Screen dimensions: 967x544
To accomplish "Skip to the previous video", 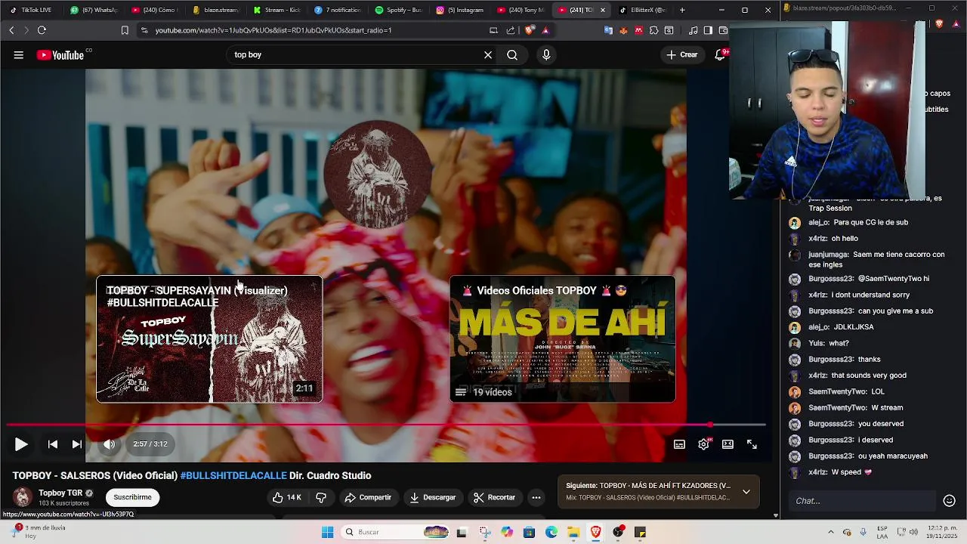I will [53, 444].
